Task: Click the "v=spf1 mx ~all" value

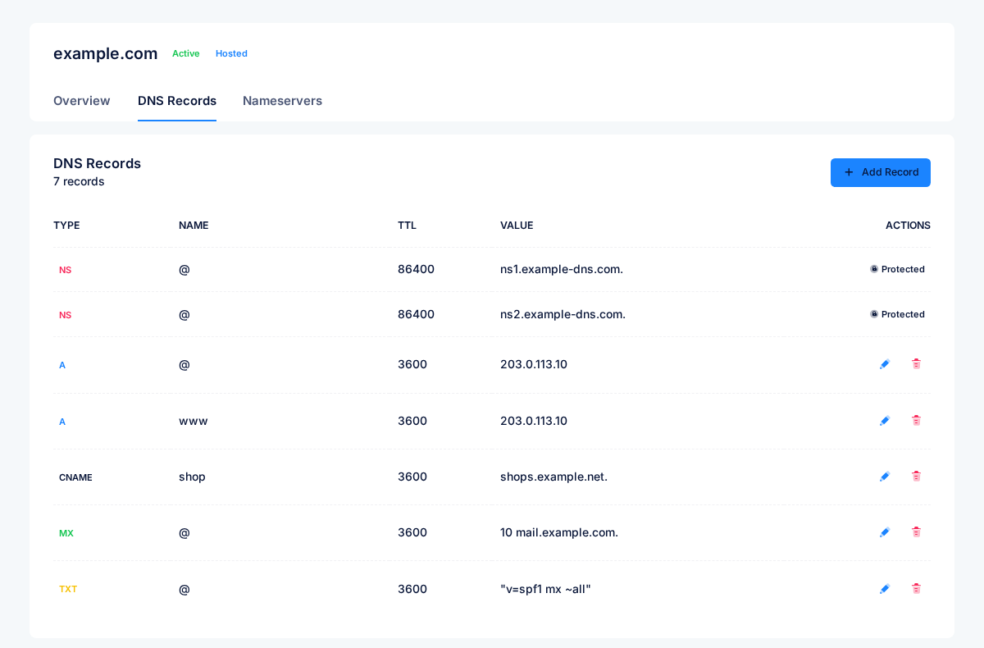Action: tap(545, 589)
